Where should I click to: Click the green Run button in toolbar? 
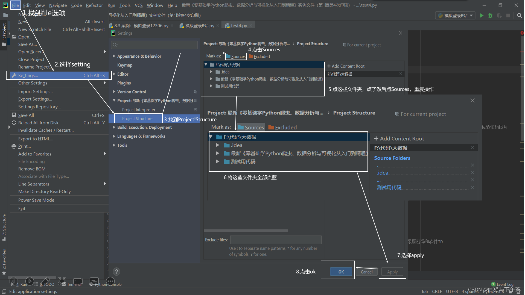482,16
